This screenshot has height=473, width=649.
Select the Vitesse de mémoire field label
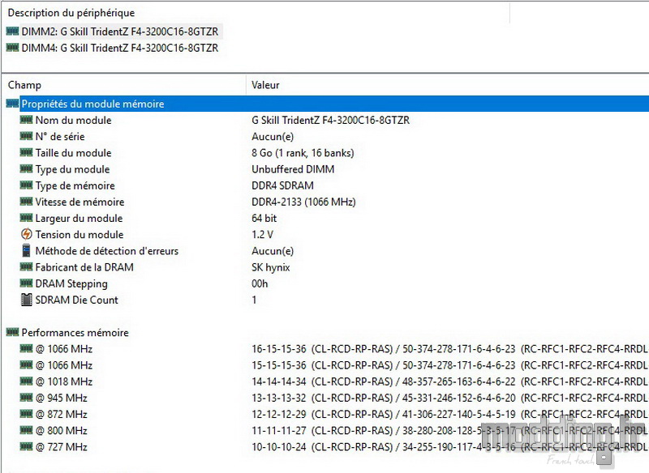80,202
